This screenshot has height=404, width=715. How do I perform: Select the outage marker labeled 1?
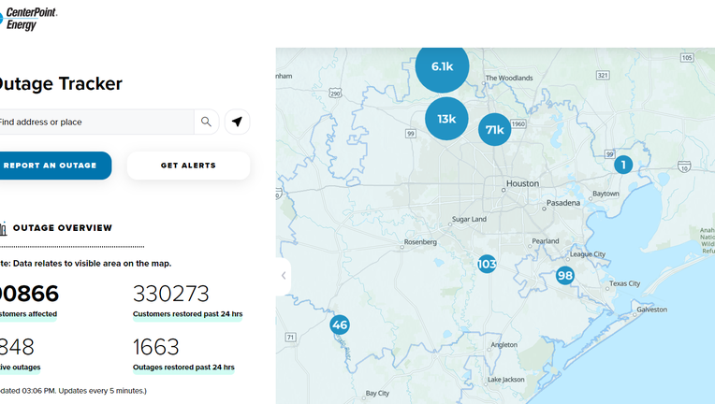623,165
